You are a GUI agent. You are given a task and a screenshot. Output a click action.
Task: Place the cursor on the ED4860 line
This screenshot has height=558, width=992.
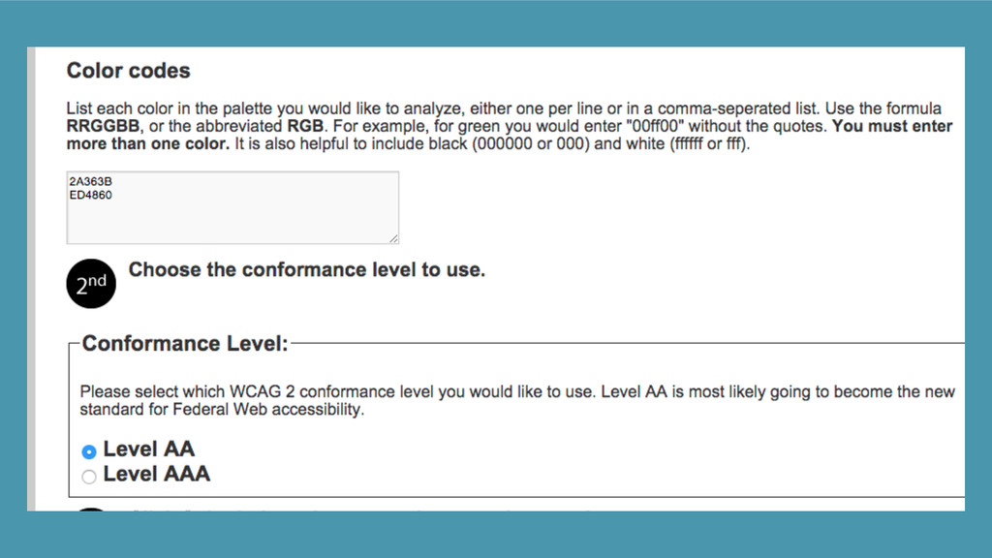coord(90,196)
